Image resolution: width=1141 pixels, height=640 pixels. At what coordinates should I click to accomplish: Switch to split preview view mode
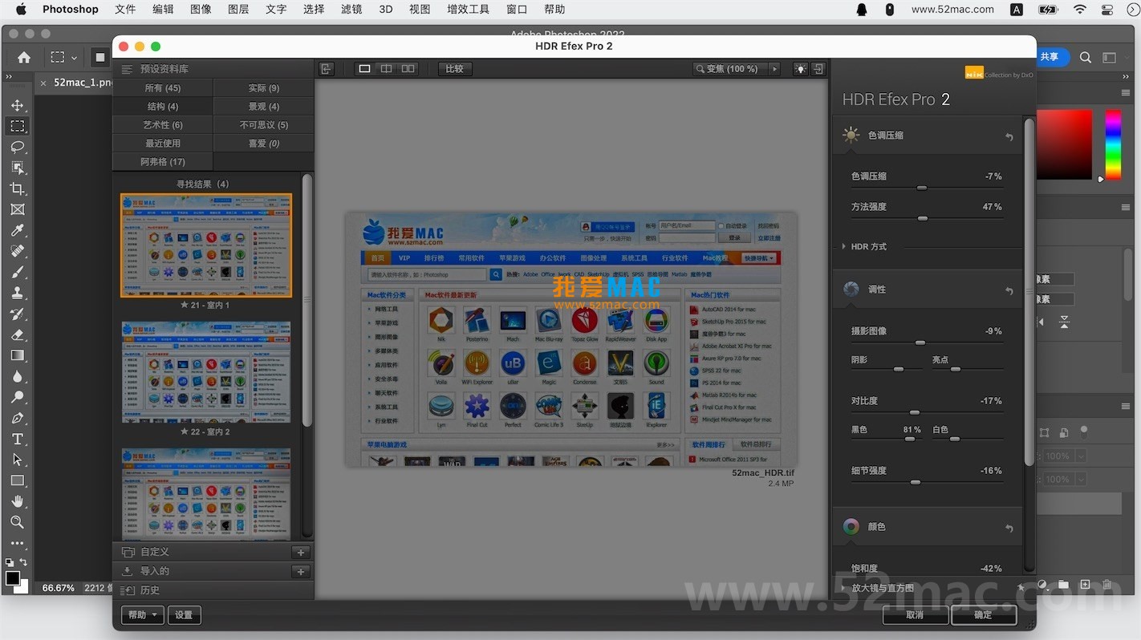(386, 69)
